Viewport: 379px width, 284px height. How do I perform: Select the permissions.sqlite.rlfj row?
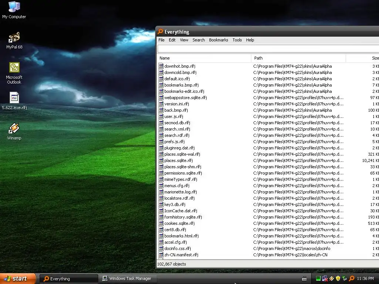(268, 173)
